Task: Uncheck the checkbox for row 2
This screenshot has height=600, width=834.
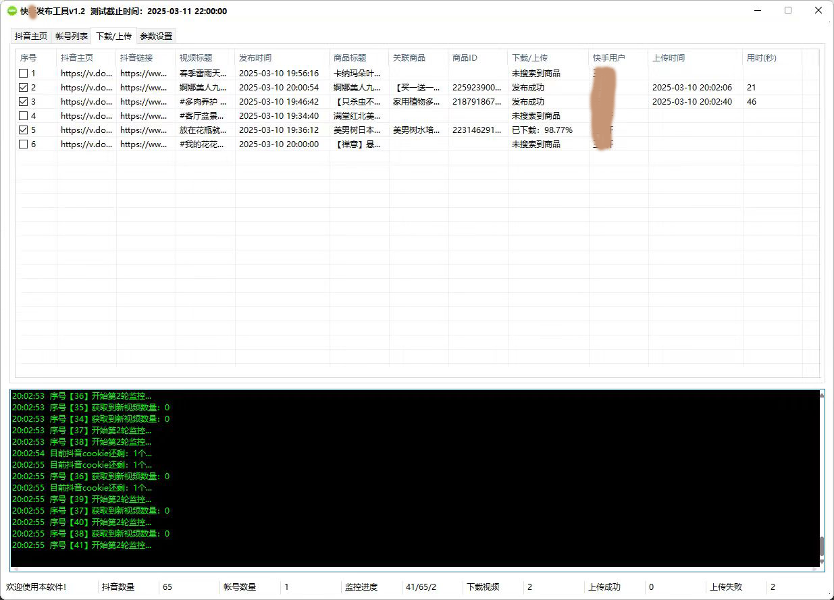Action: 24,87
